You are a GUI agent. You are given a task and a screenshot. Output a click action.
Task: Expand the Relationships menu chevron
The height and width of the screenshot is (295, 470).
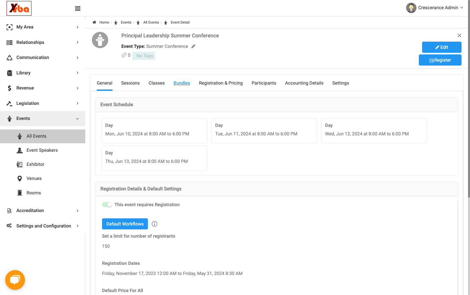(x=77, y=42)
